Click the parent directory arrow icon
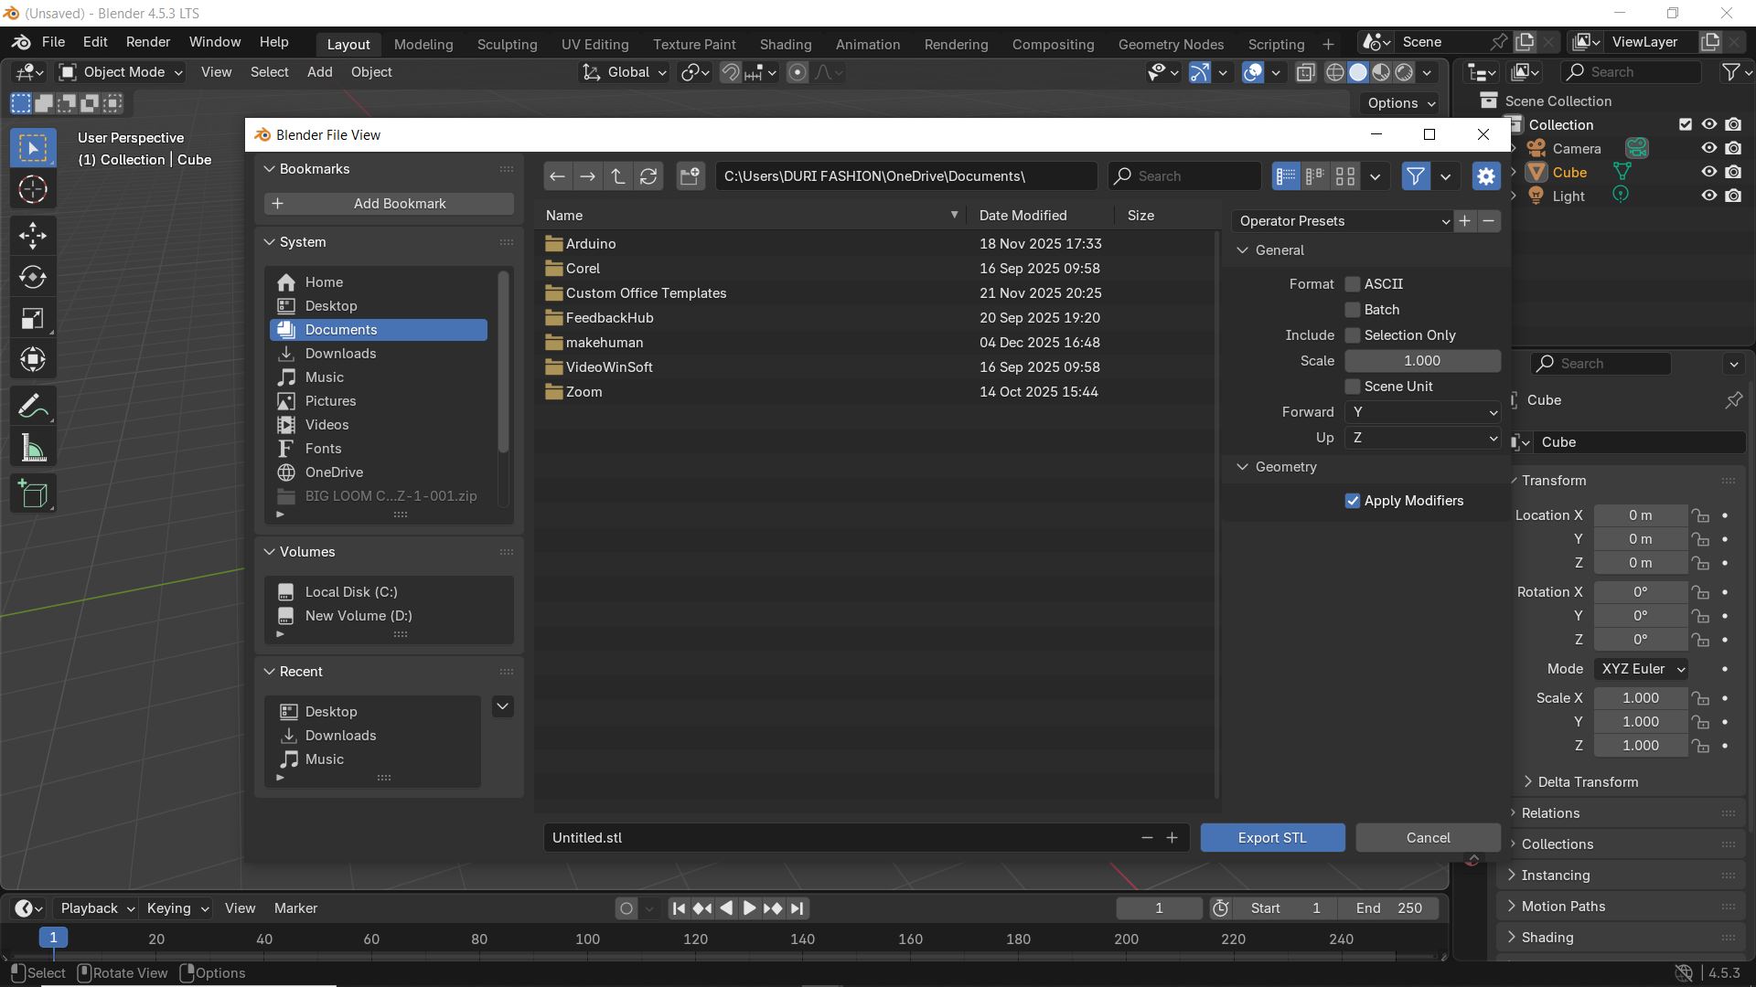Viewport: 1756px width, 987px height. click(618, 176)
